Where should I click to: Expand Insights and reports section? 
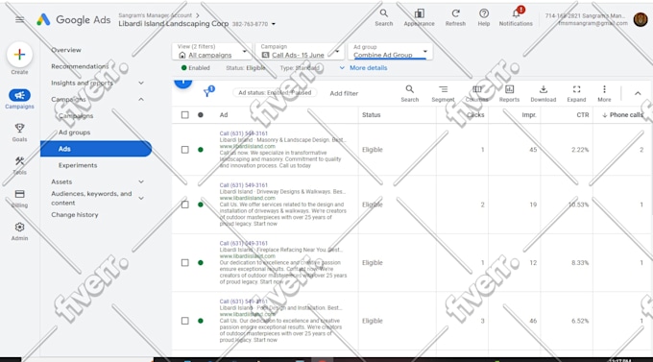click(141, 83)
